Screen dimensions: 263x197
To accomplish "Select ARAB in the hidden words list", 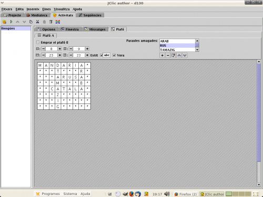I will click(x=177, y=41).
